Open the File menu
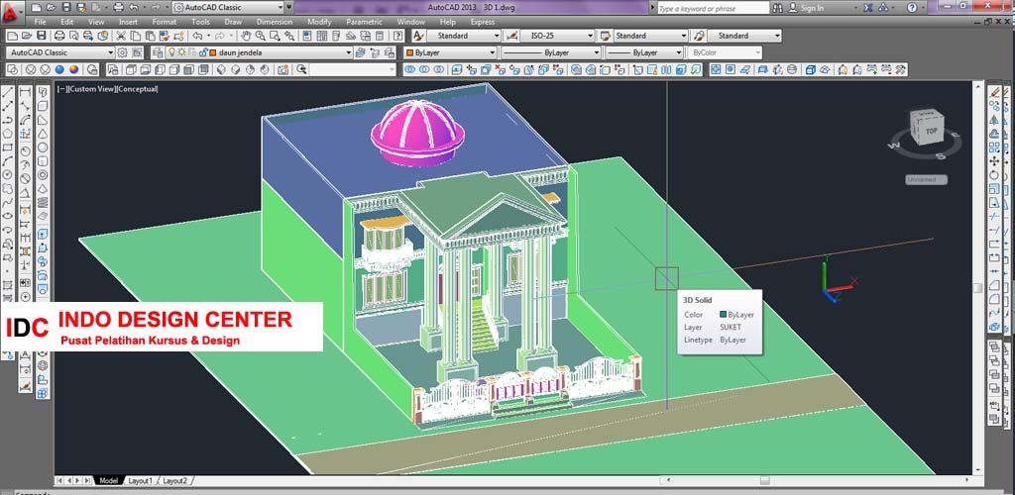Screen dimensions: 1015x495 coord(40,22)
